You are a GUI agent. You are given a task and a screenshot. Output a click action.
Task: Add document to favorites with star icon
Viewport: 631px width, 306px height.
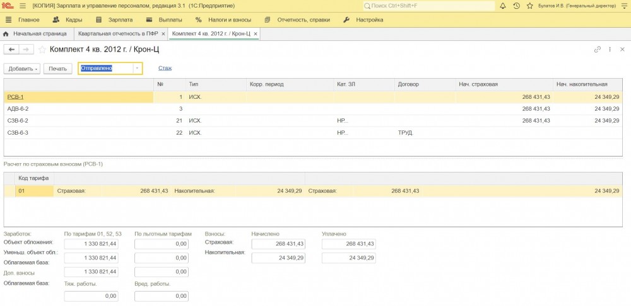point(42,49)
